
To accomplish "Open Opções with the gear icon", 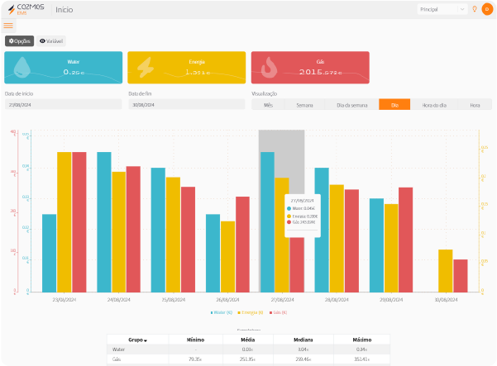I will (x=20, y=40).
